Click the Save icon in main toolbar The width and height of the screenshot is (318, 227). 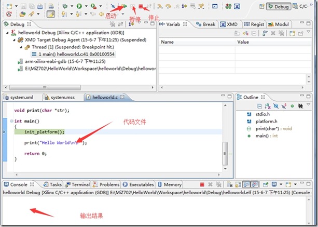point(23,6)
